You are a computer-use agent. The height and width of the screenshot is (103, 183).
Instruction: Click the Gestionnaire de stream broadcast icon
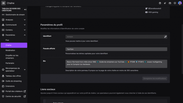tap(3, 15)
